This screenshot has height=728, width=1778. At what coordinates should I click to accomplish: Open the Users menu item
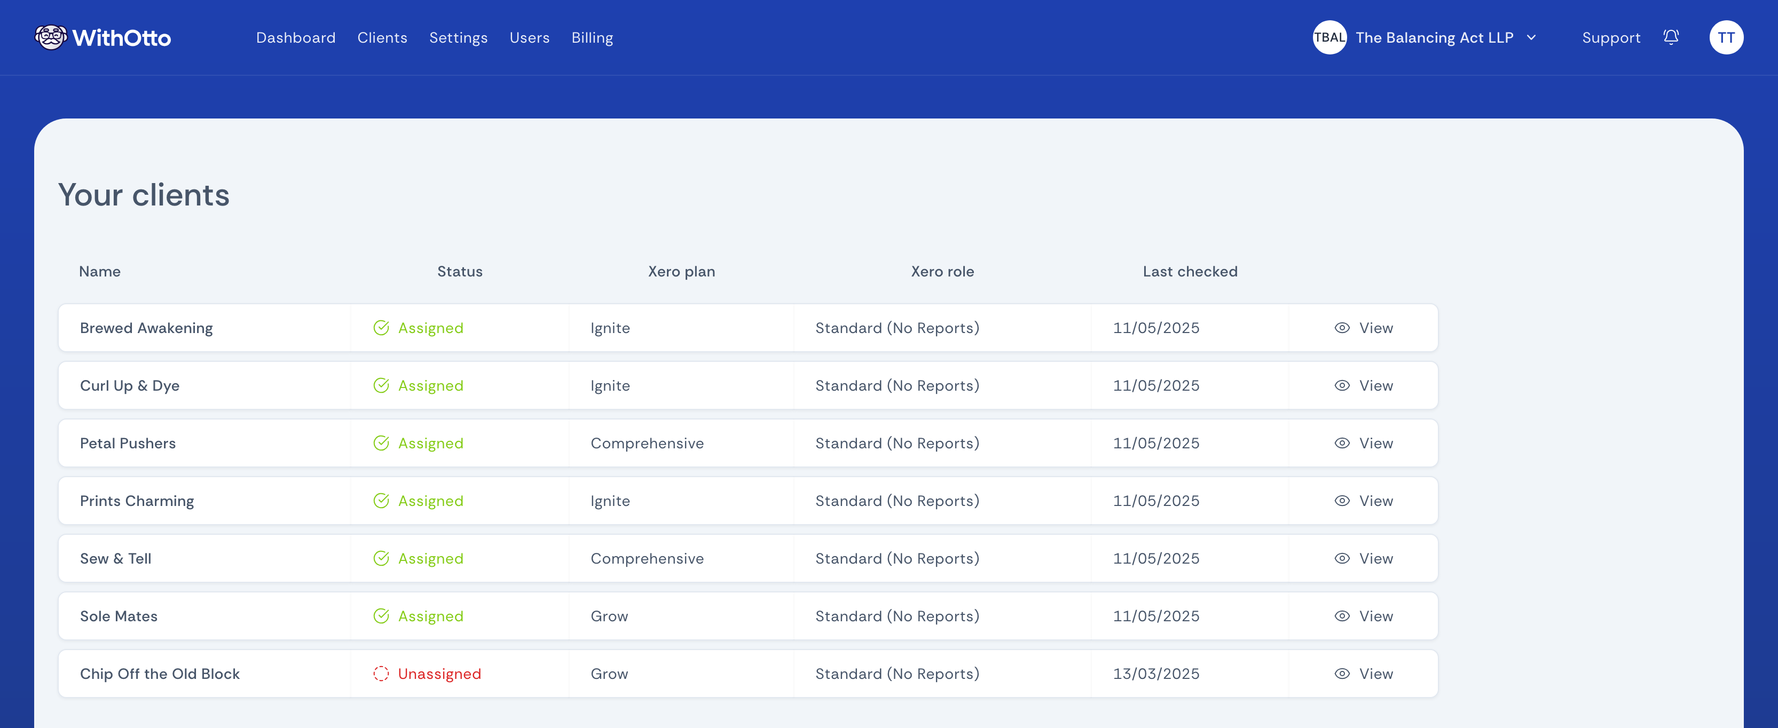coord(530,38)
